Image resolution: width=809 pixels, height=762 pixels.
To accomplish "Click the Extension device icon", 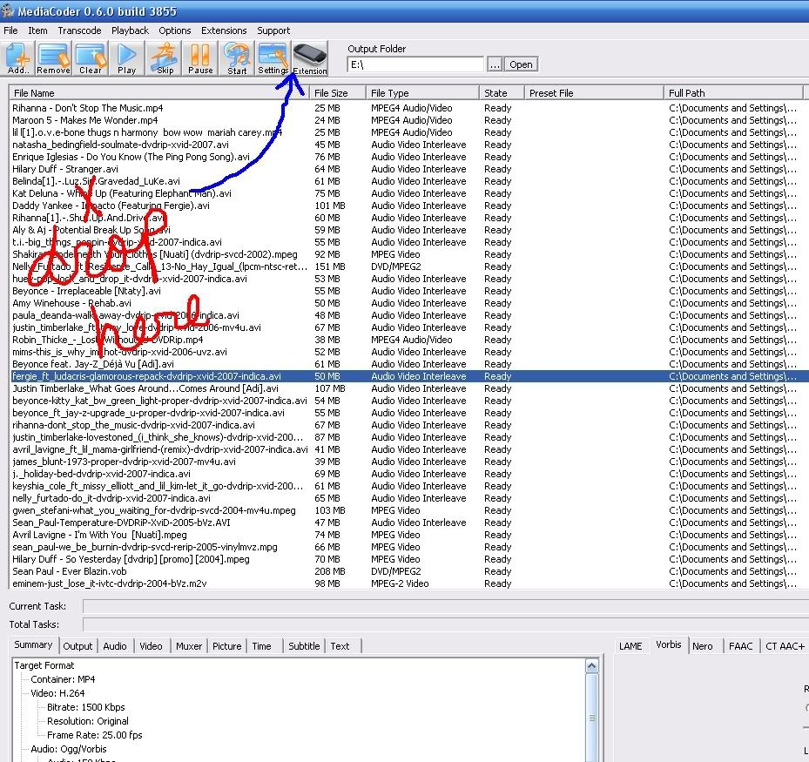I will coord(309,58).
